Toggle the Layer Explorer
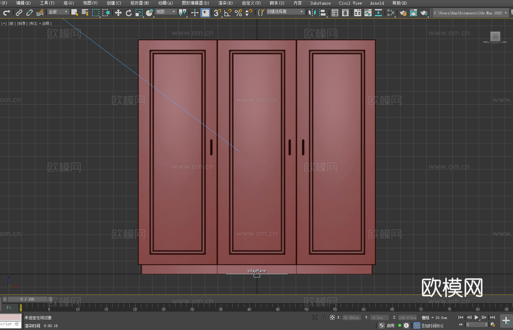Viewport: 513px width, 330px height. click(x=345, y=13)
